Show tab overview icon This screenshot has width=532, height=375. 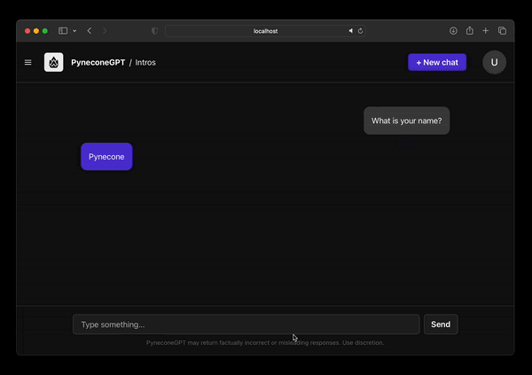pos(502,31)
